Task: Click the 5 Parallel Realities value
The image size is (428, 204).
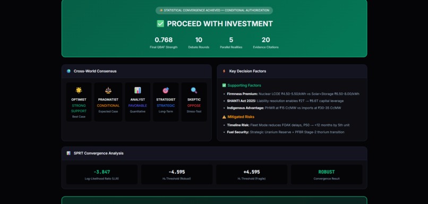Action: (x=231, y=40)
